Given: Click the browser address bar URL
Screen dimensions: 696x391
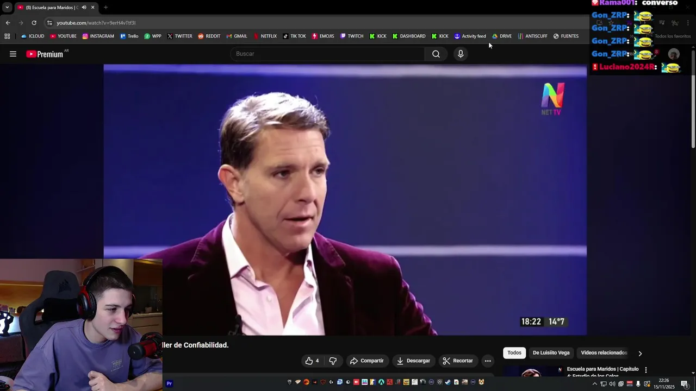Looking at the screenshot, I should point(96,23).
